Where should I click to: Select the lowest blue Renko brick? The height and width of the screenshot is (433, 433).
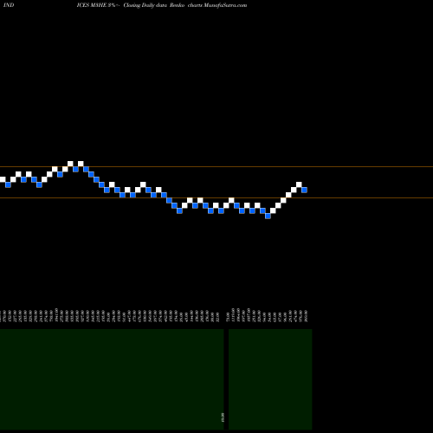tap(268, 216)
